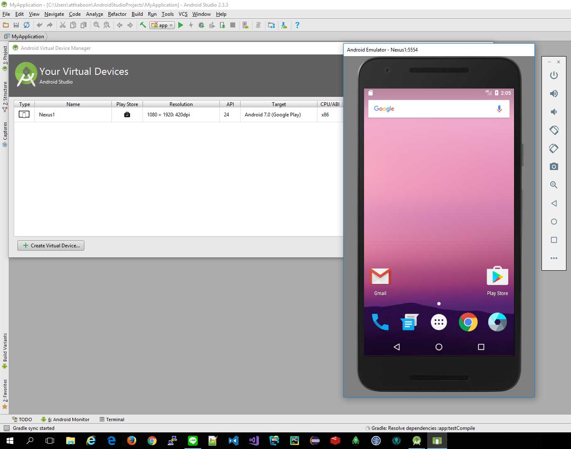Open Firefox from Windows taskbar
The width and height of the screenshot is (571, 449).
pos(131,441)
